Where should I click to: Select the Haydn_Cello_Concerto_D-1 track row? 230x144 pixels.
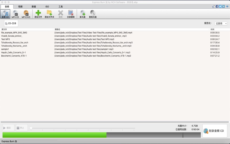[14, 52]
